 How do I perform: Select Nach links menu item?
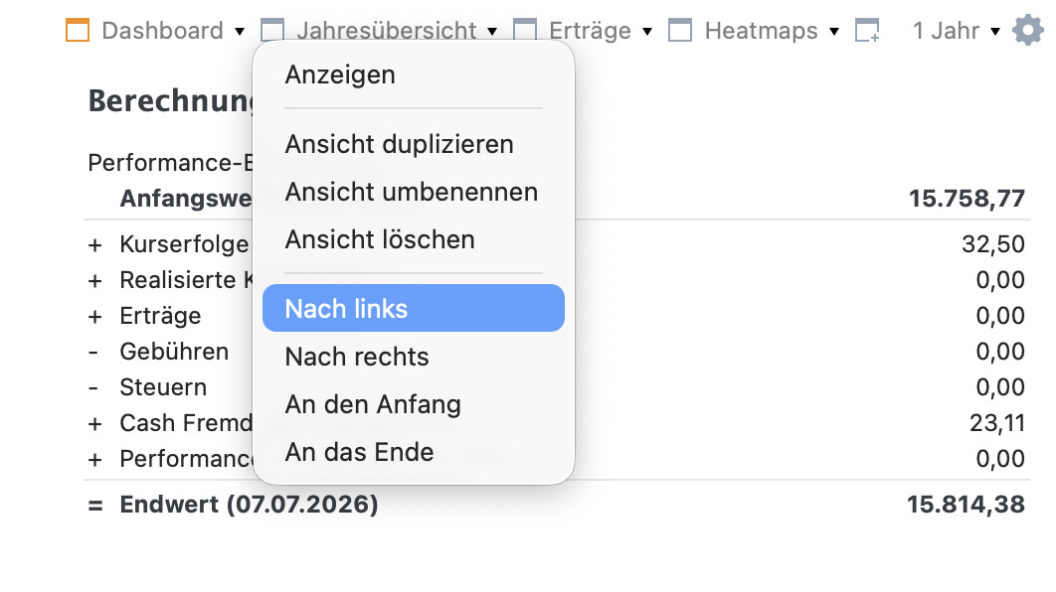(414, 308)
